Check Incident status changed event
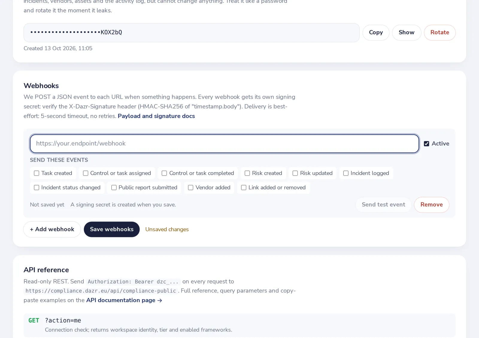479x338 pixels. [37, 188]
